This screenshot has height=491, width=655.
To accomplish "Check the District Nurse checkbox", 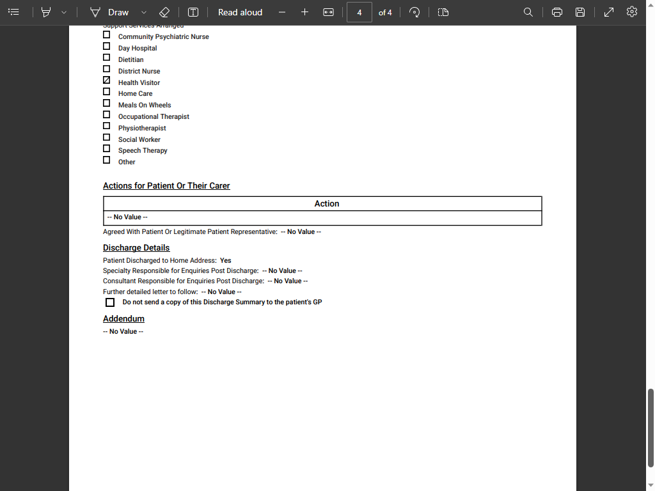I will point(107,69).
